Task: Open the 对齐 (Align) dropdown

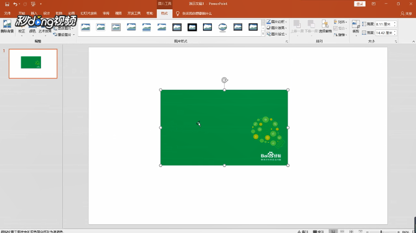Action: 341,22
